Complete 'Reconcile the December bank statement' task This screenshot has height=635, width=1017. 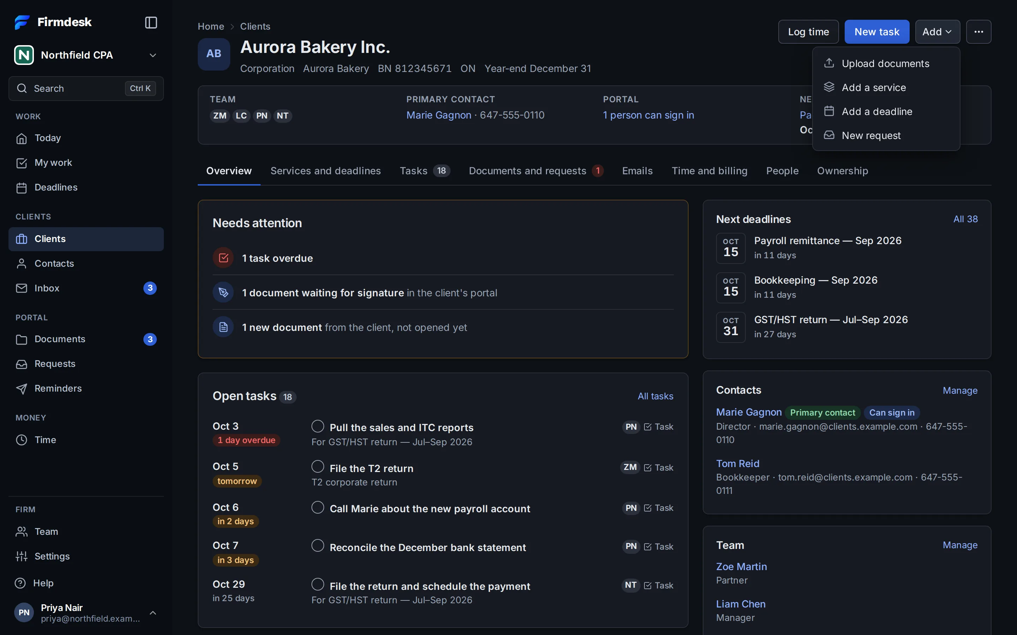(x=318, y=545)
